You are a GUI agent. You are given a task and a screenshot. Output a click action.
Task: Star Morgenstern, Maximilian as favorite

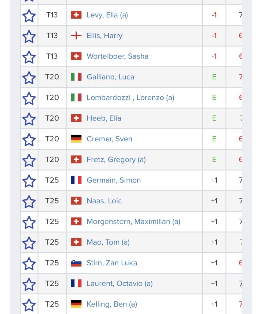point(29,222)
